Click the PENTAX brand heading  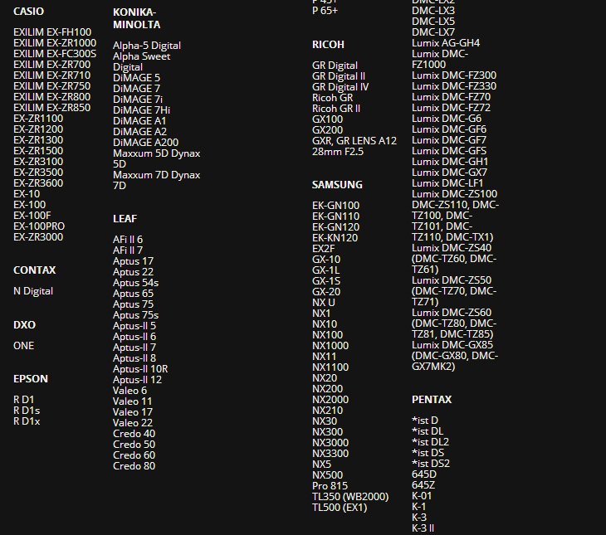[x=432, y=400]
